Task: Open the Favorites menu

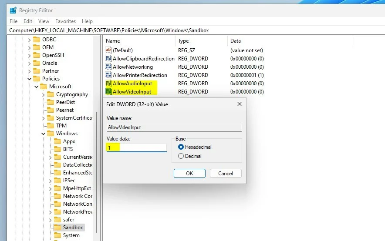Action: [66, 21]
